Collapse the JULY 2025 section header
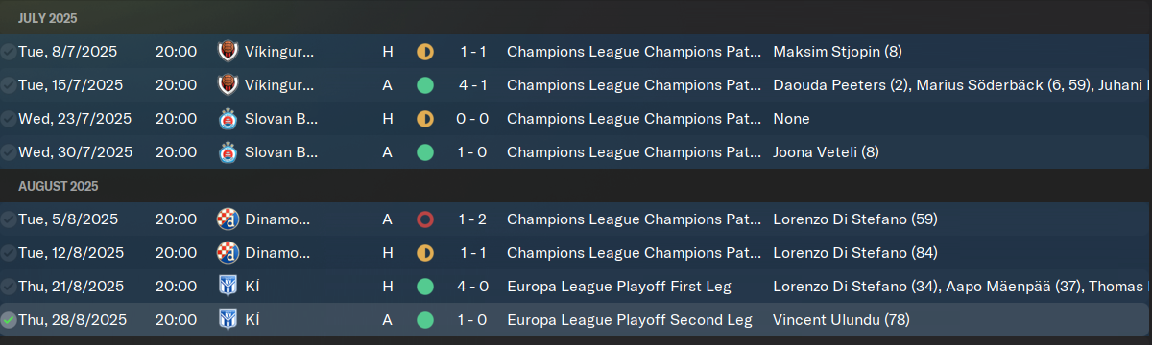Image resolution: width=1152 pixels, height=345 pixels. tap(48, 18)
